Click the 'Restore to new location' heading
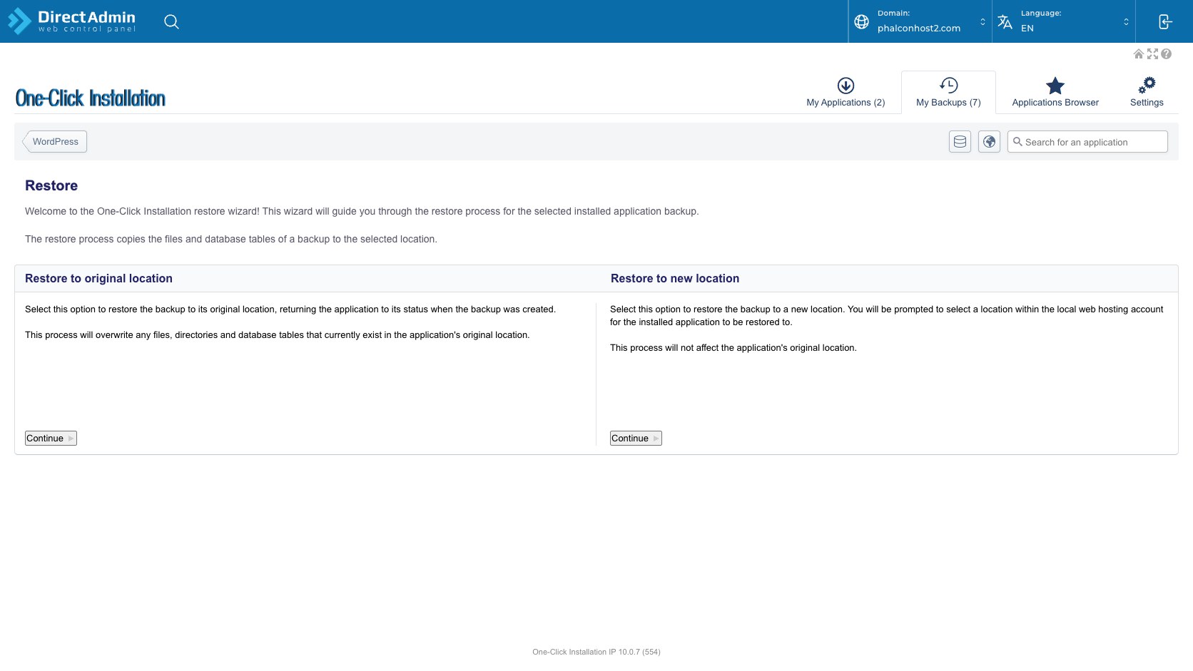The image size is (1193, 671). tap(675, 279)
